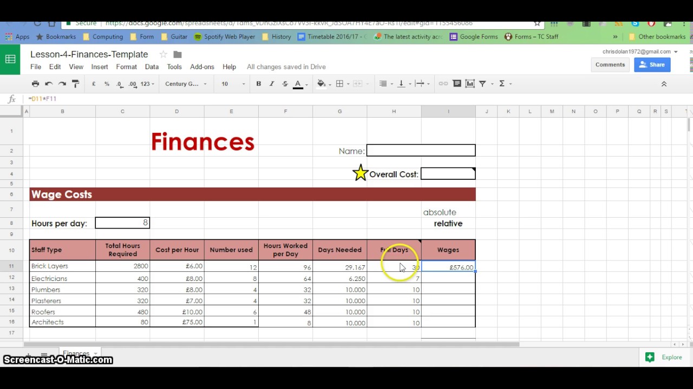Viewport: 693px width, 389px height.
Task: Open the Data menu
Action: tap(152, 67)
